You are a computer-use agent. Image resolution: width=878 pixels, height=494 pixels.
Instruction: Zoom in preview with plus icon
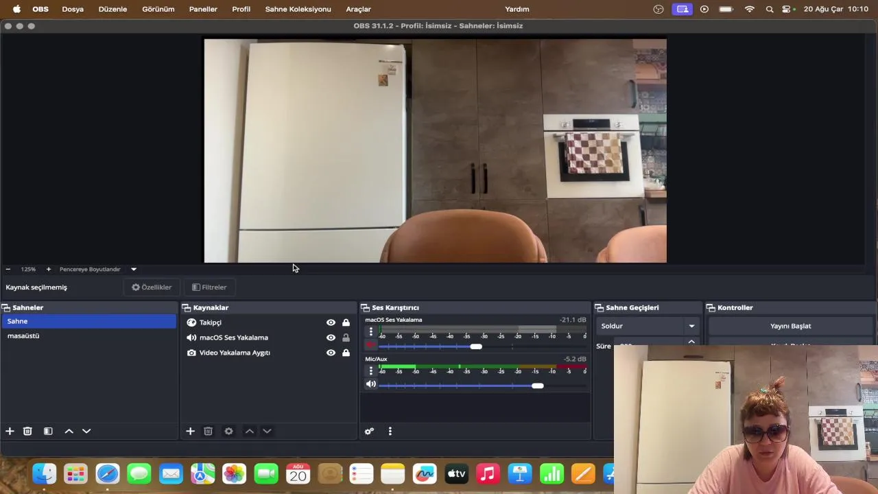(48, 269)
